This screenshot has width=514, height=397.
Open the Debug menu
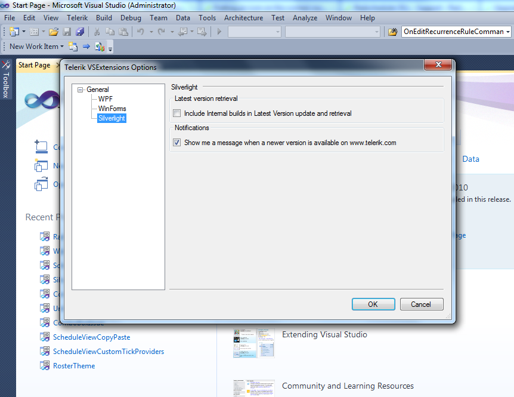coord(131,18)
